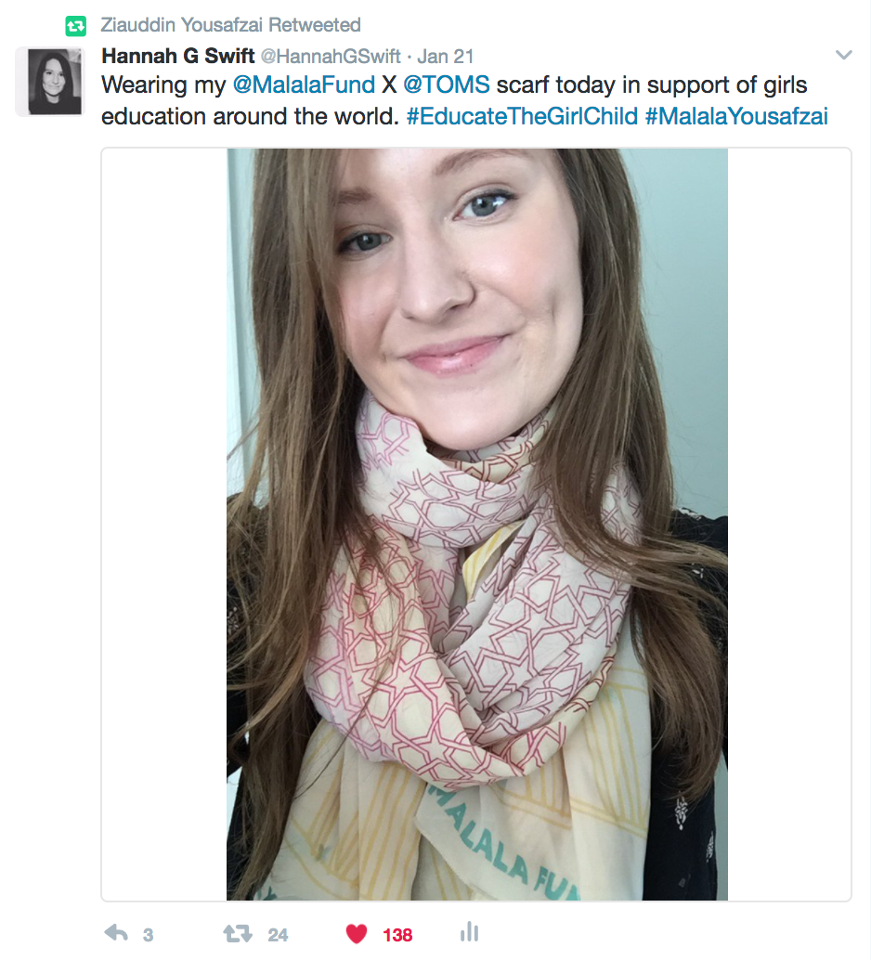Open tweet analytics bar chart icon
871x960 pixels.
pos(469,932)
